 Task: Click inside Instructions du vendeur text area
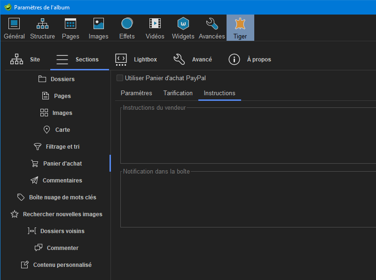coord(248,136)
